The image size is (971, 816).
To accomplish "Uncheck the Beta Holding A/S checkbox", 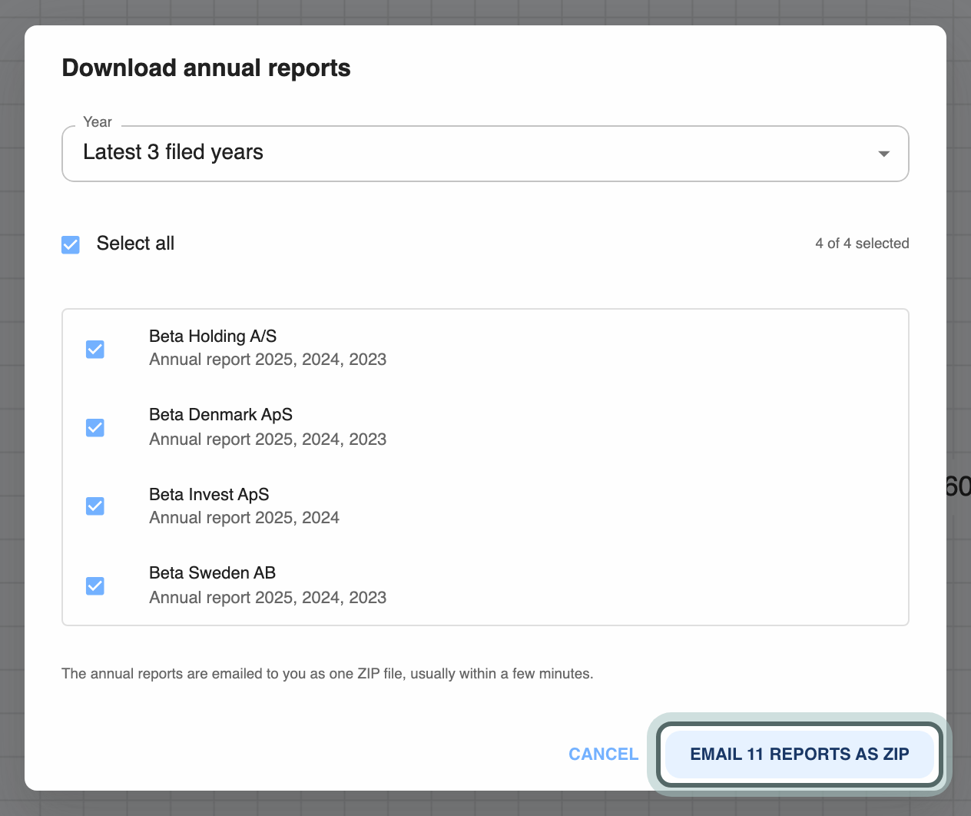I will (95, 350).
